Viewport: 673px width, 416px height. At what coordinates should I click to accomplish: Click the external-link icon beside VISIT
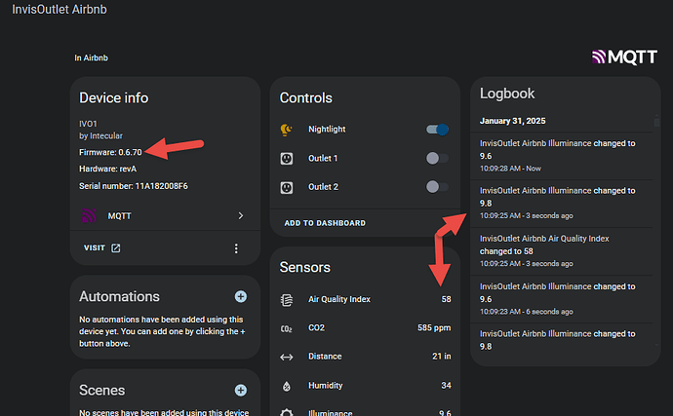pos(116,247)
